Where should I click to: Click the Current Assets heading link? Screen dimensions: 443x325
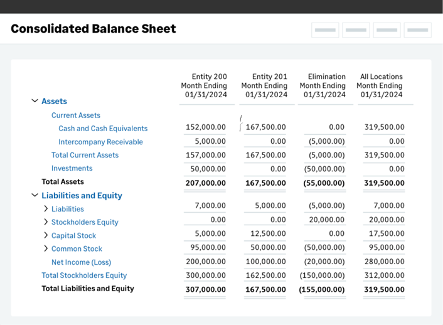click(76, 115)
